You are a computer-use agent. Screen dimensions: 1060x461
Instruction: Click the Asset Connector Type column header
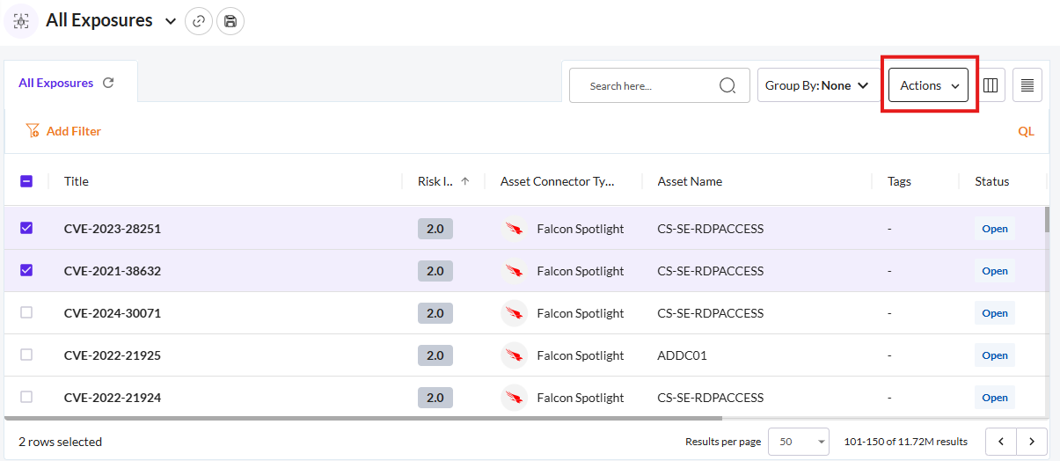pyautogui.click(x=558, y=181)
